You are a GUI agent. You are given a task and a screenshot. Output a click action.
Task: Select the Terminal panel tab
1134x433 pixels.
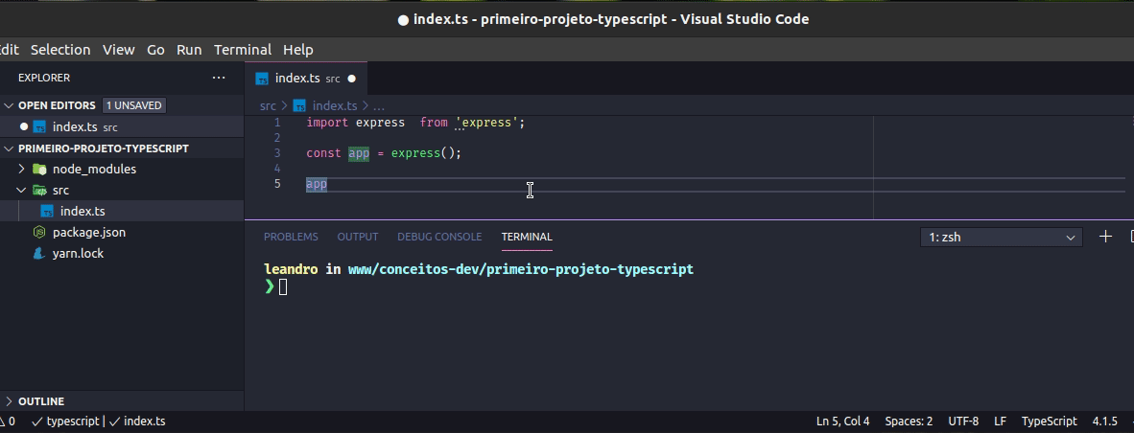click(527, 237)
